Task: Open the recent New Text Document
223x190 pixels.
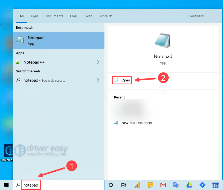Action: click(137, 123)
